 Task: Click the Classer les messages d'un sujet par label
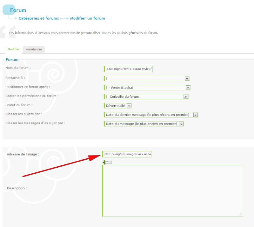pyautogui.click(x=35, y=123)
